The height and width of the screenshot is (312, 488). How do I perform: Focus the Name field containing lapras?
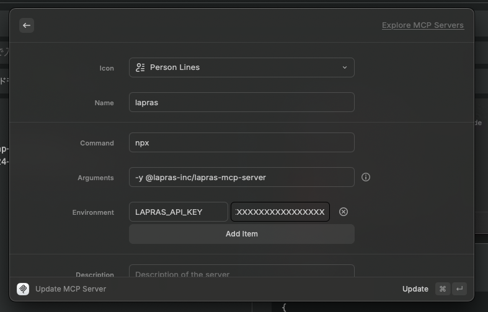(x=241, y=102)
